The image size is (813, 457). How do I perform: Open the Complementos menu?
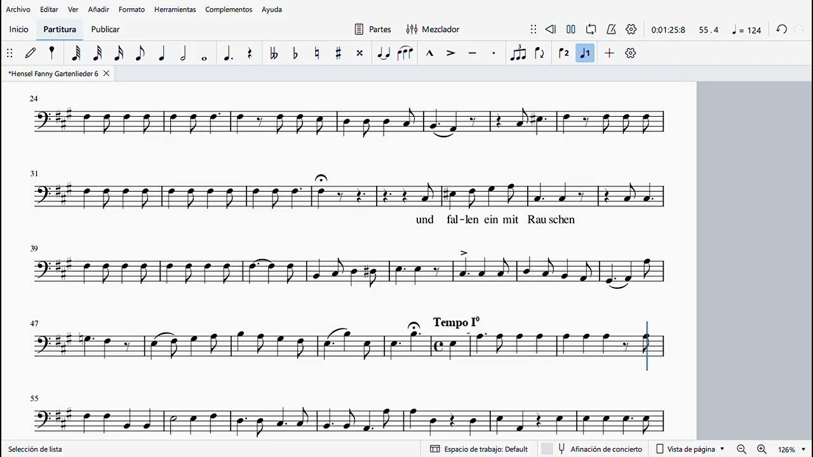point(229,10)
